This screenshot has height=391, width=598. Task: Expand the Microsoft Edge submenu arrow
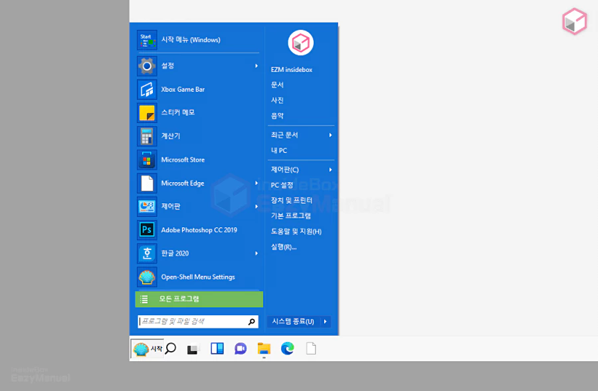coord(256,184)
